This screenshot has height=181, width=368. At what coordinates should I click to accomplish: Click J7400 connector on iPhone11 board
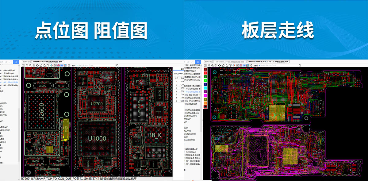[35, 161]
